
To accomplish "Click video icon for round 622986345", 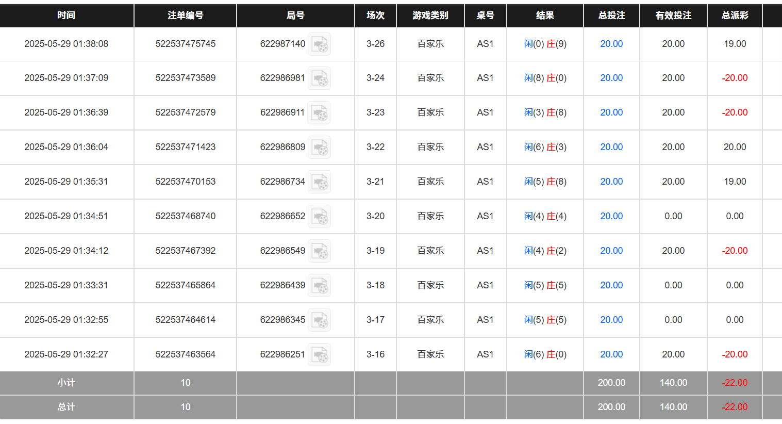I will 320,320.
